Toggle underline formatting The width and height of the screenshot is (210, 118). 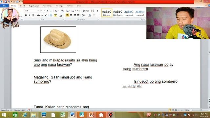click(x=33, y=15)
